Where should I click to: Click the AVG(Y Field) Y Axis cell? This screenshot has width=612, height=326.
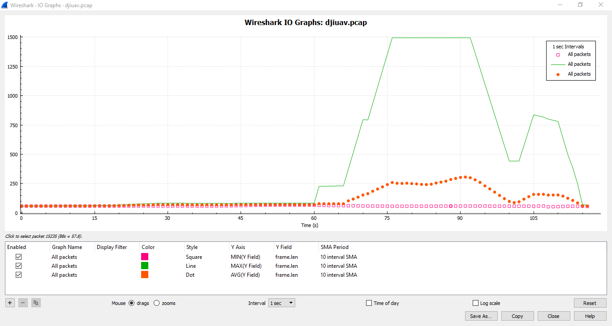tap(245, 275)
